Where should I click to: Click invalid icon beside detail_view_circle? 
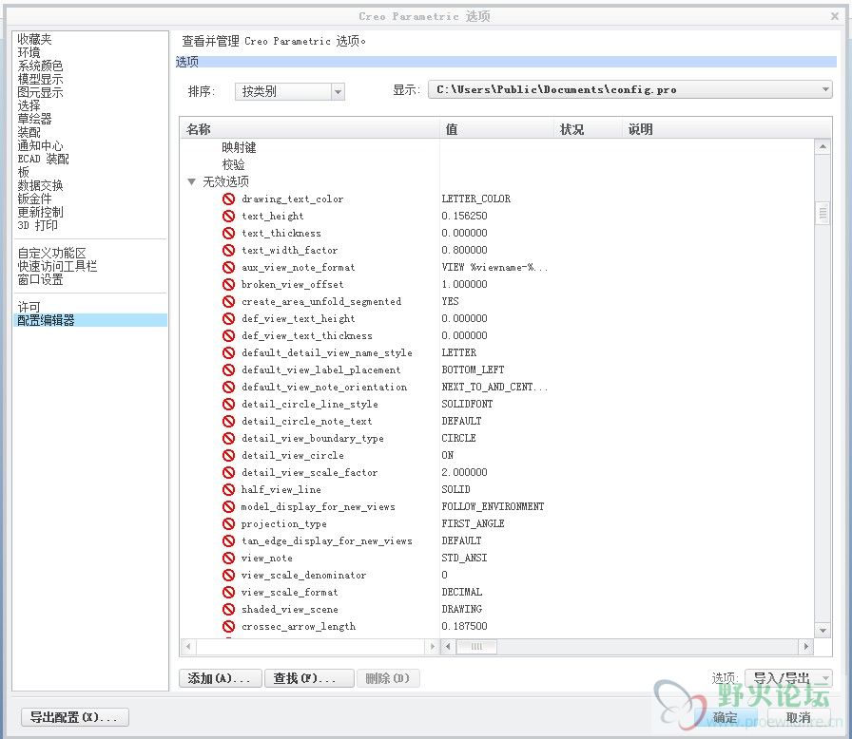point(228,455)
